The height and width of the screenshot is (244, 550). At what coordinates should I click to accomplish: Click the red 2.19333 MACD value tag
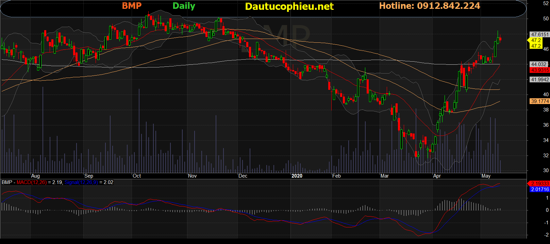point(539,183)
